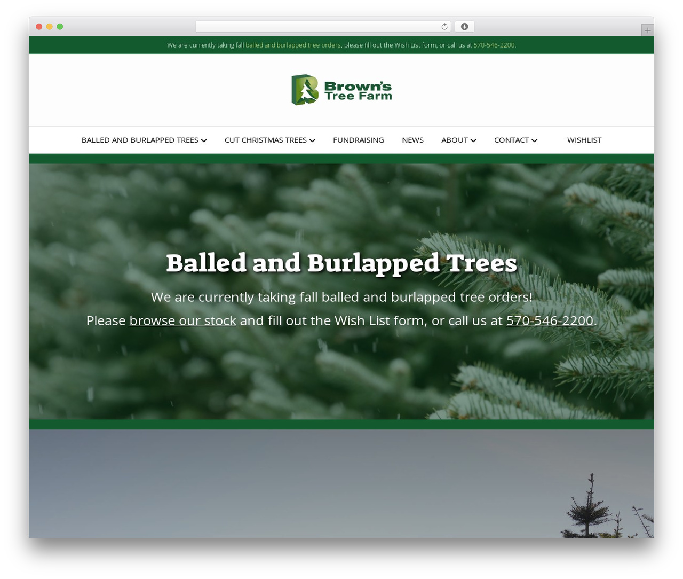Open the Fundraising menu item
683x579 pixels.
359,140
